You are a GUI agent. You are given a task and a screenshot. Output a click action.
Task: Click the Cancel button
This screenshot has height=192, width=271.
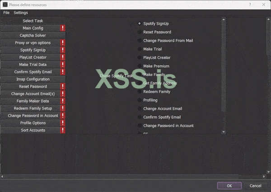256,186
